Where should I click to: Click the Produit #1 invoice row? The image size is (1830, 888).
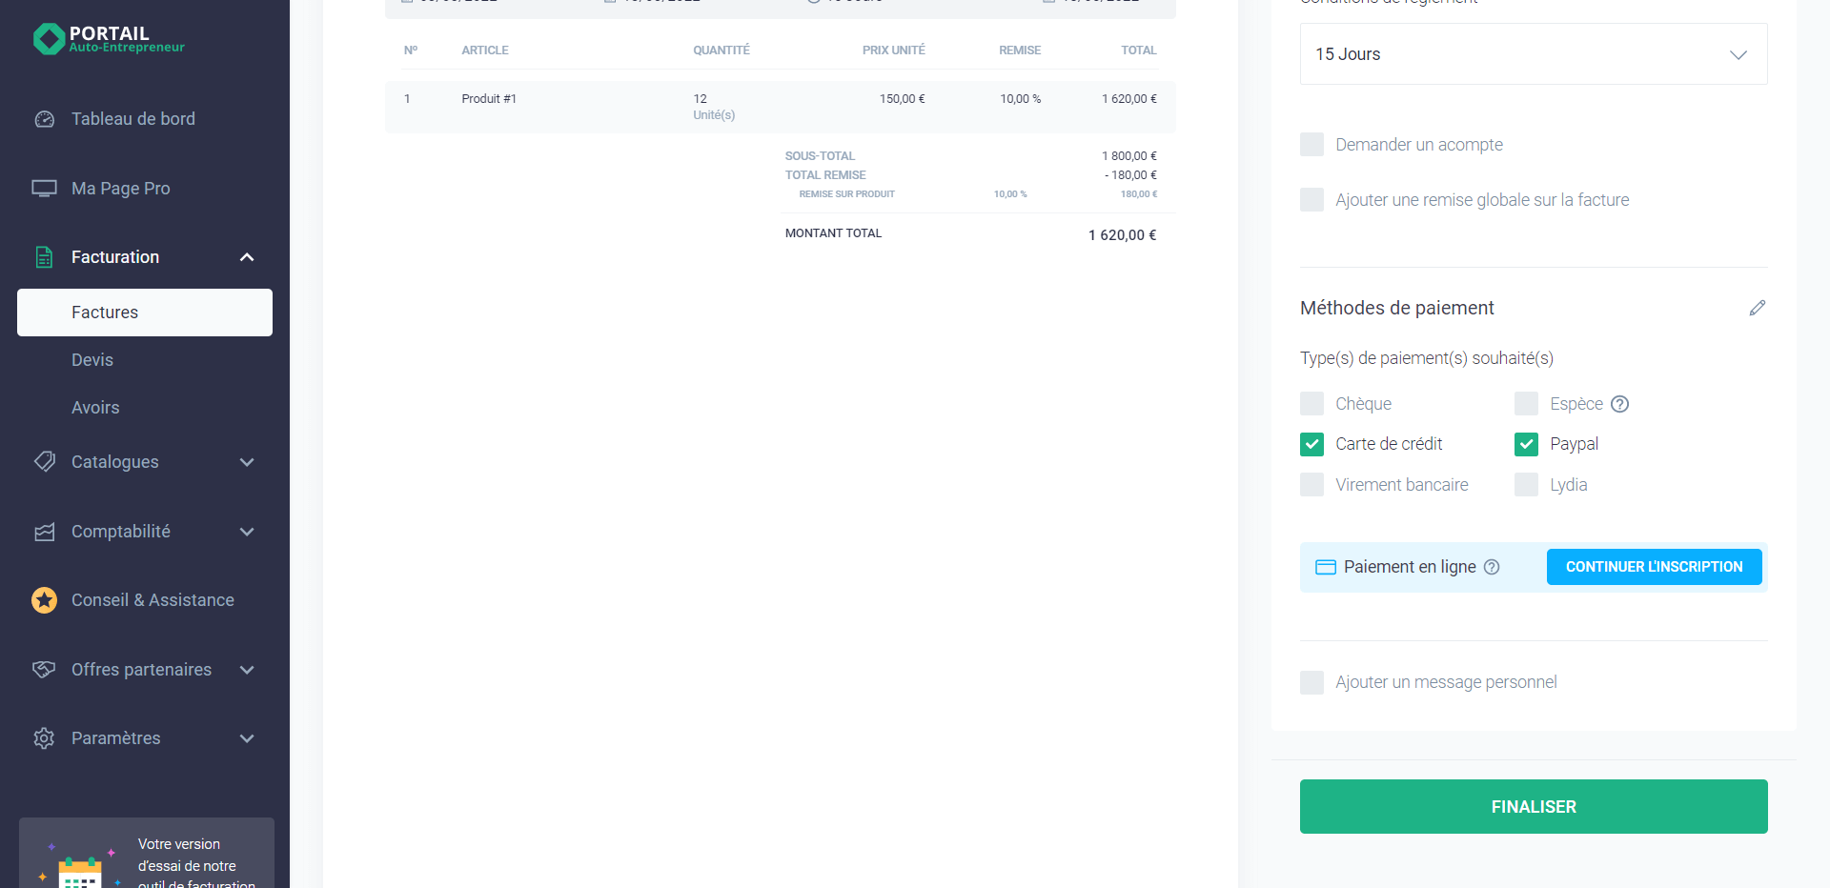[x=779, y=107]
